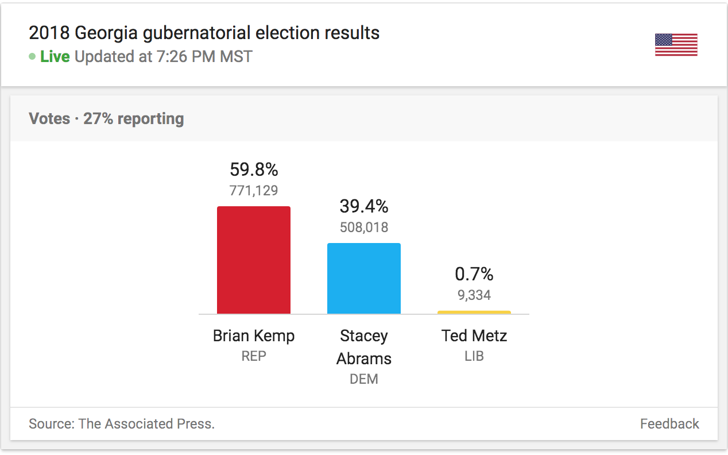Click the Source: The Associated Press text
728x455 pixels.
pos(122,424)
